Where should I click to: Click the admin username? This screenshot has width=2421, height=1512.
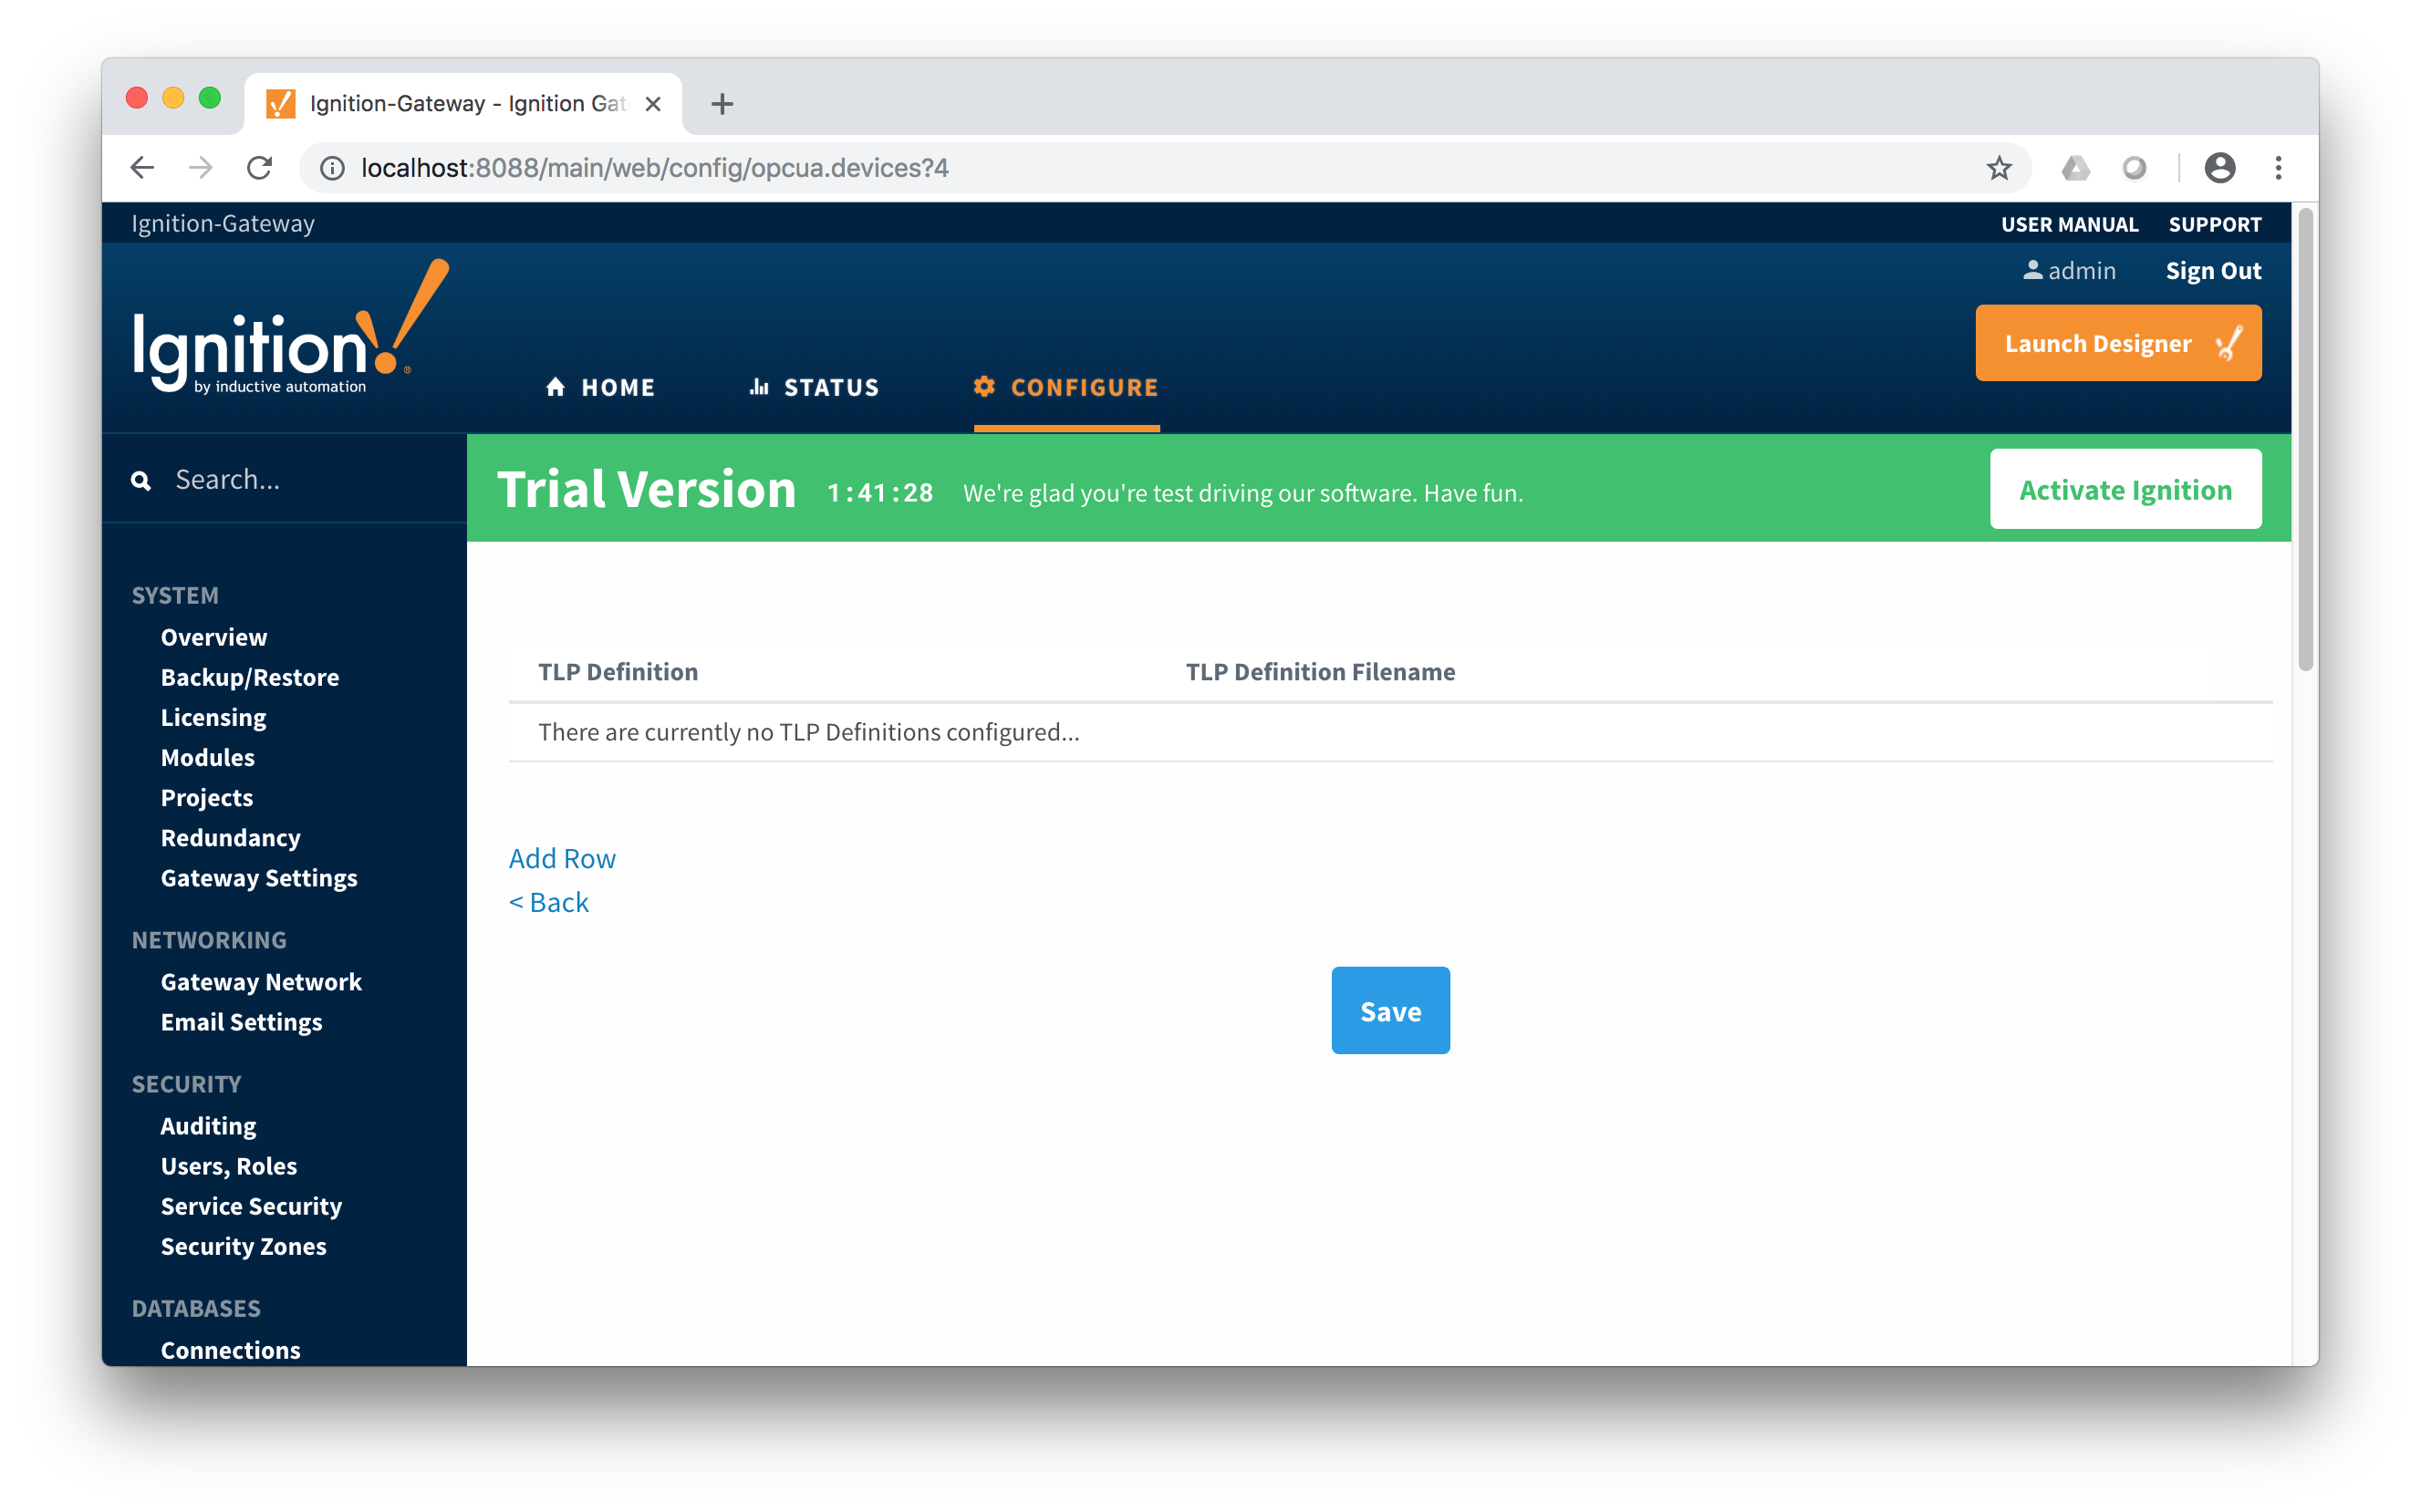click(2081, 270)
